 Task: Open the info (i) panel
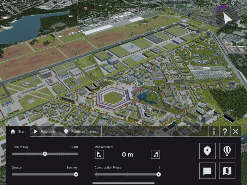214,131
